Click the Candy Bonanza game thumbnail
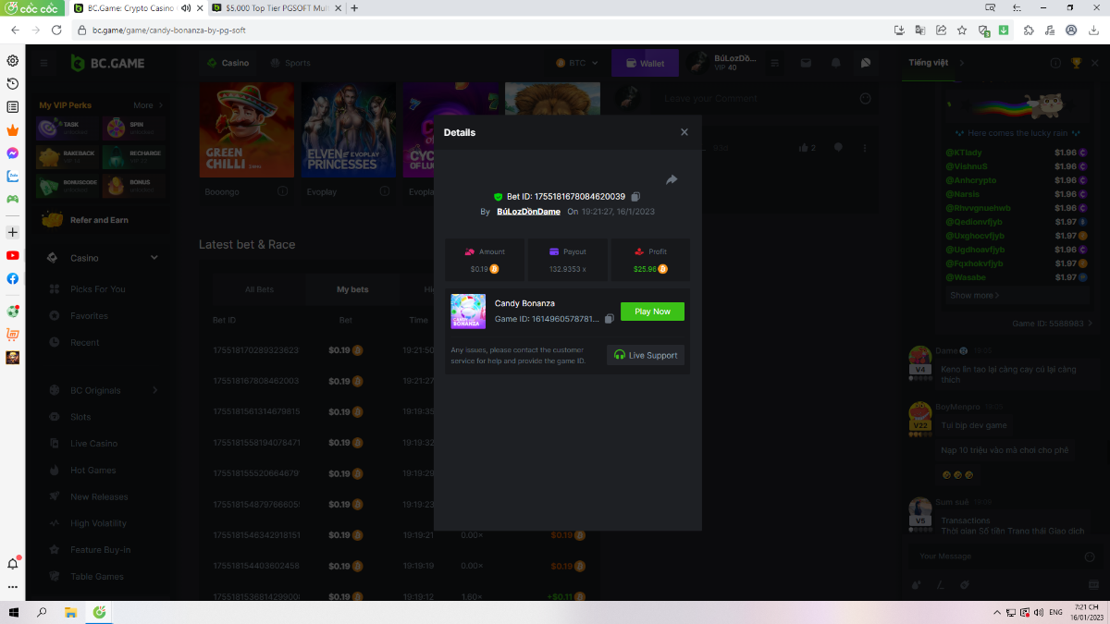Viewport: 1110px width, 624px height. 468,312
